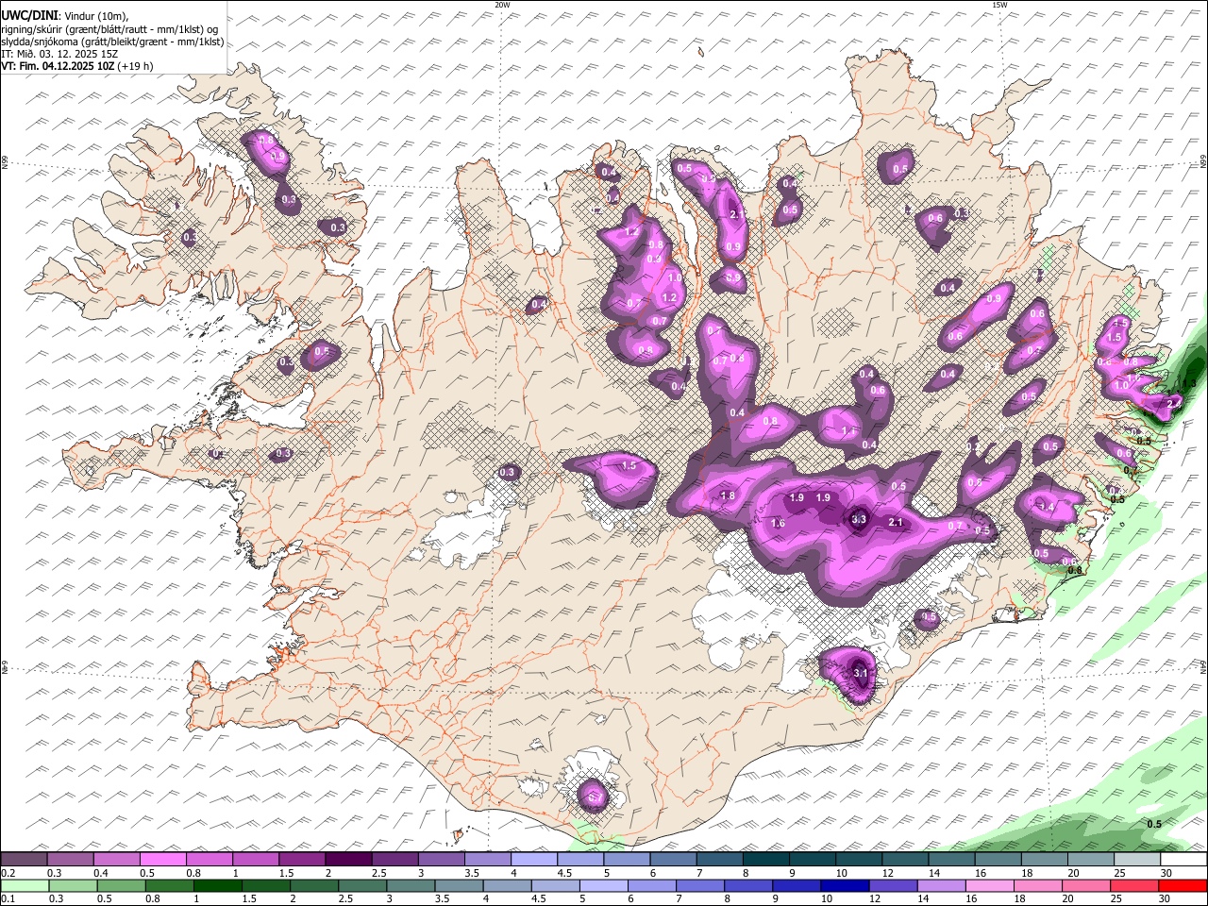Click the darkest purple swatch between 2 and 2.5

click(348, 860)
